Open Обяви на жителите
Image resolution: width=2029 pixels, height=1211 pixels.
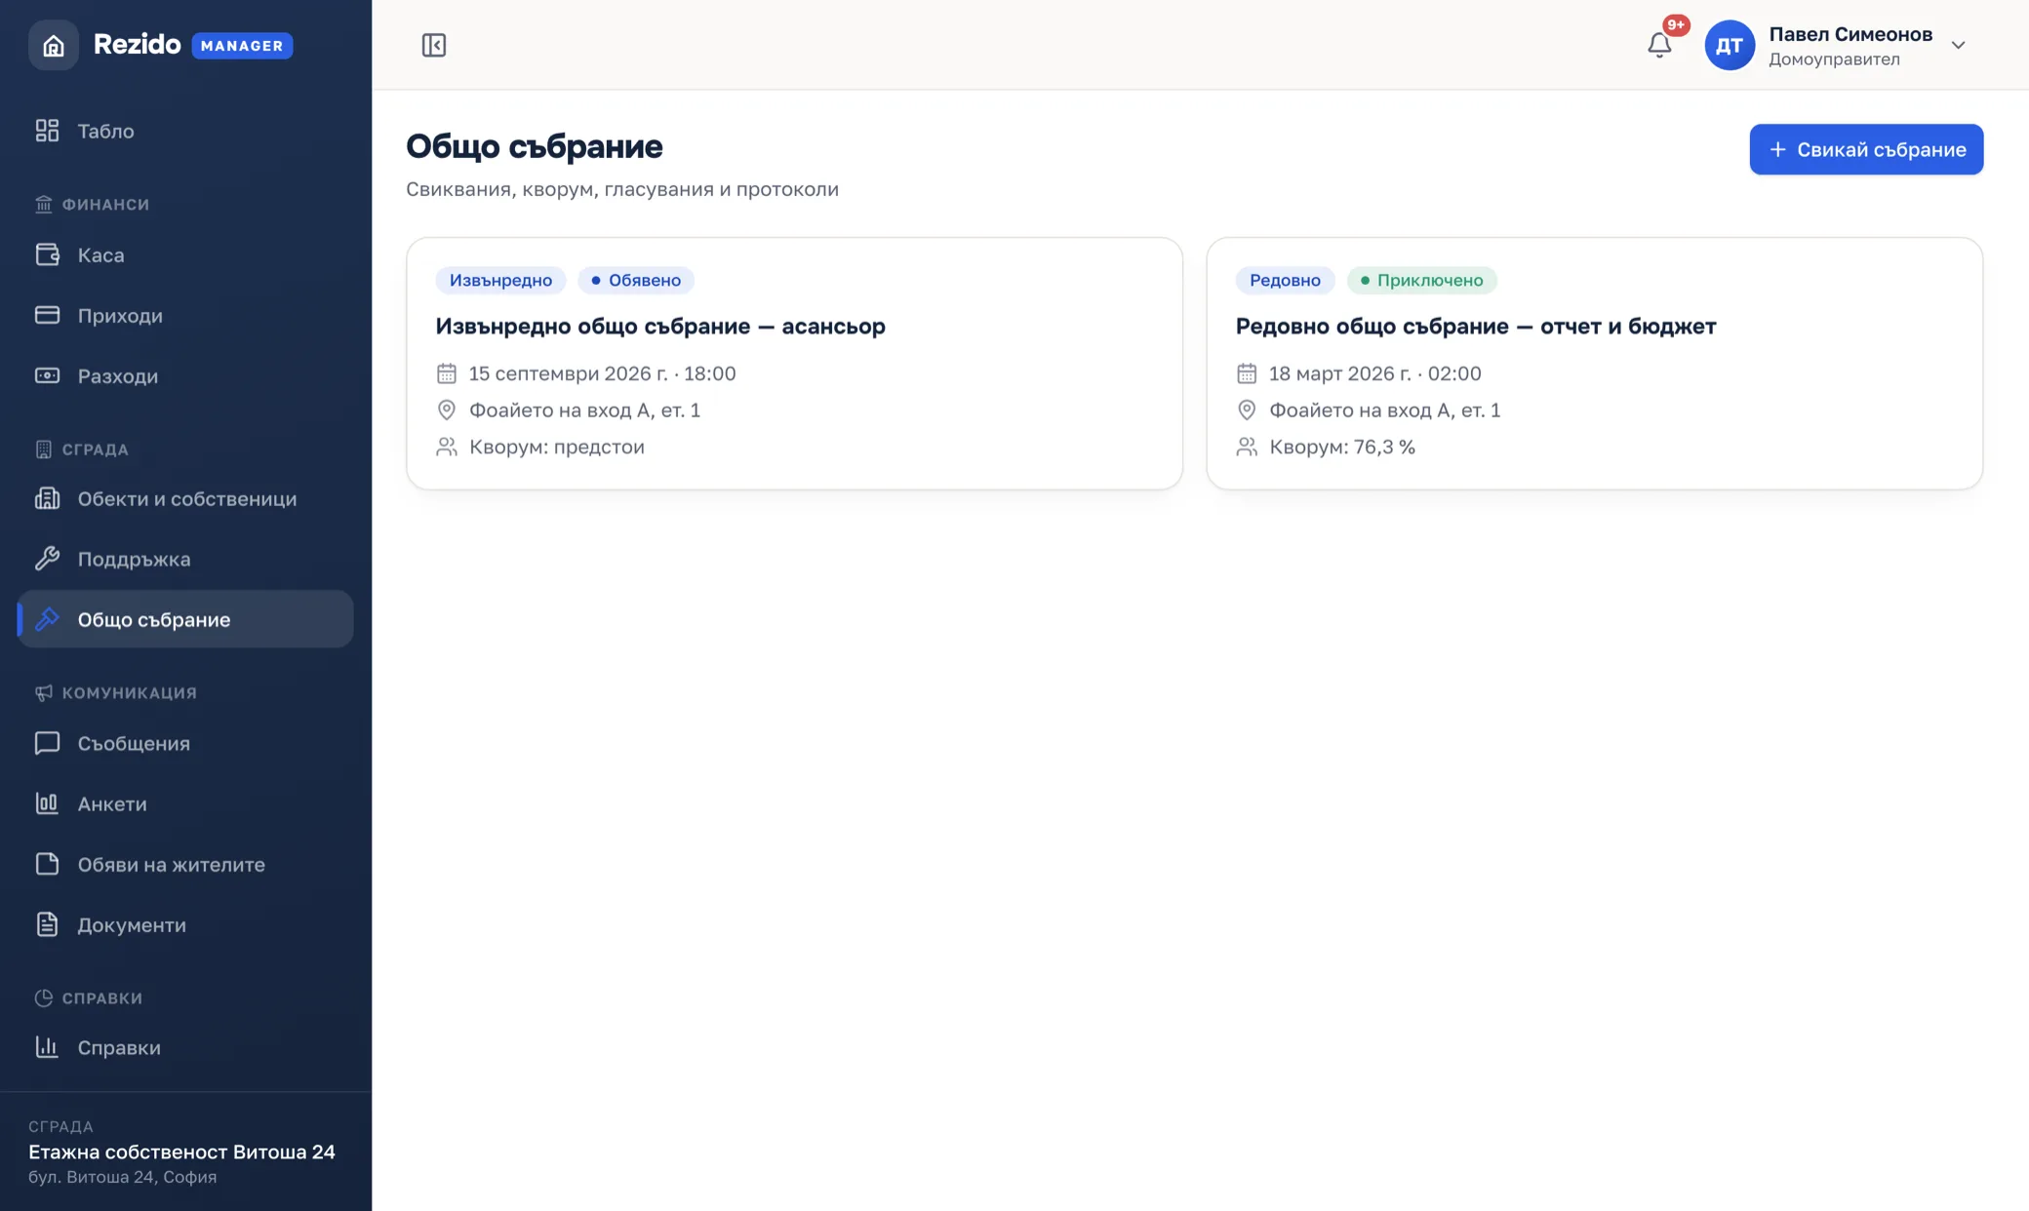tap(185, 864)
